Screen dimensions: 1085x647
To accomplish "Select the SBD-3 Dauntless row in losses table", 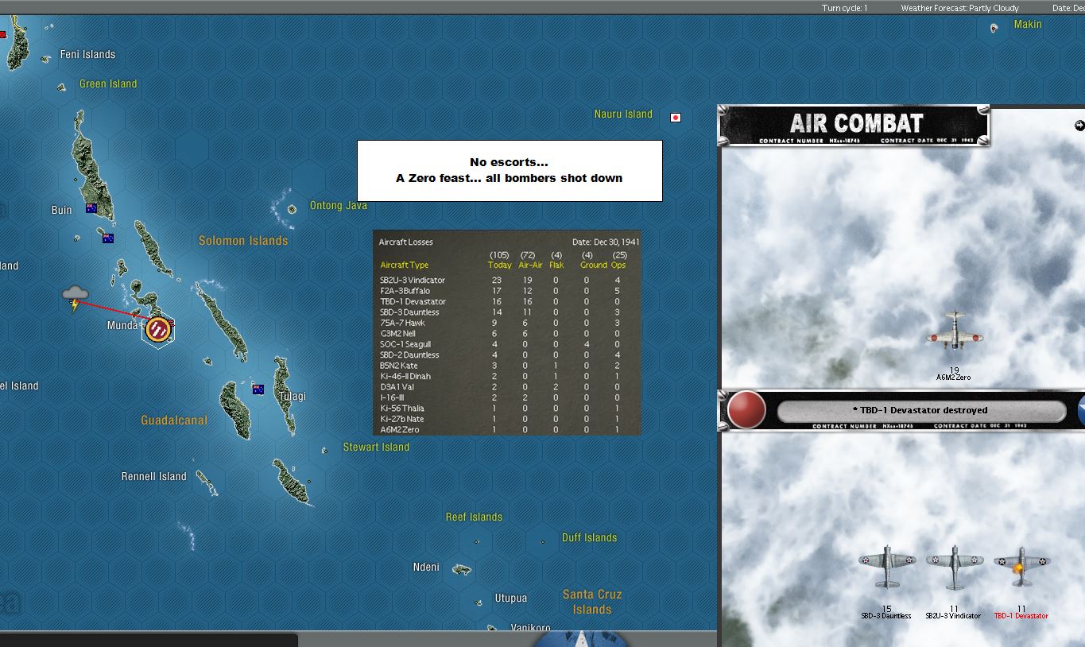I will point(507,312).
